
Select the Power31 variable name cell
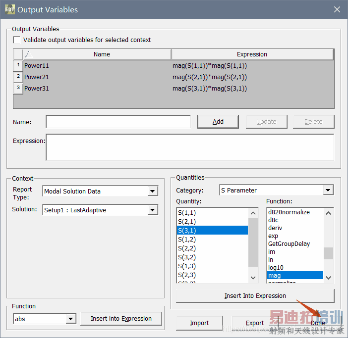97,89
